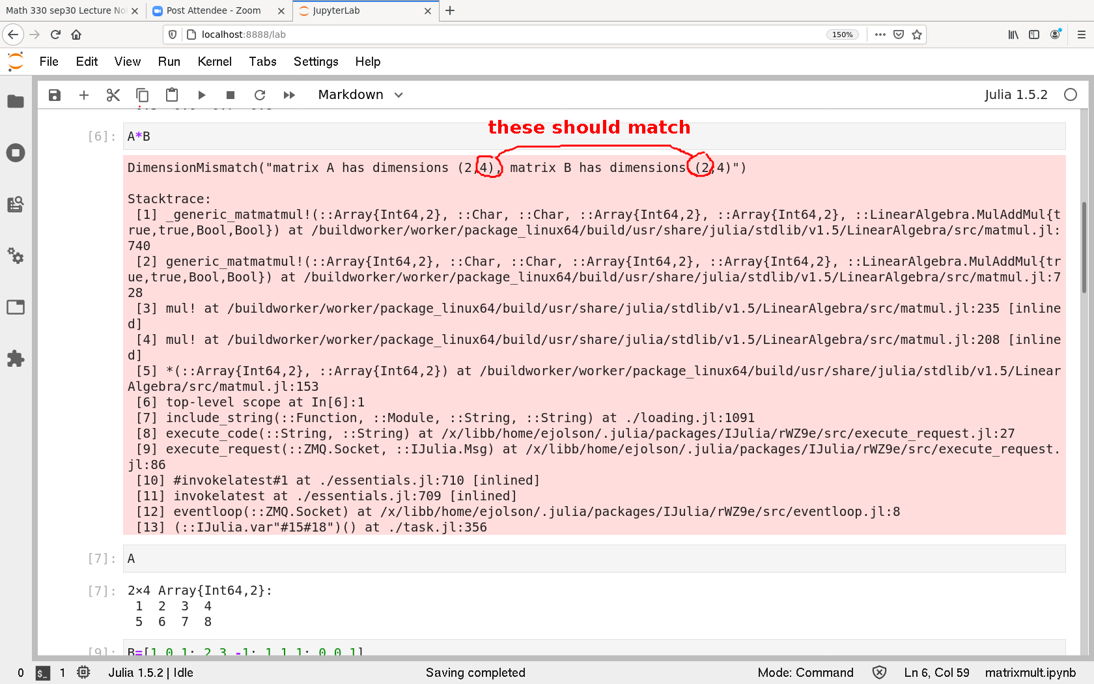1094x684 pixels.
Task: Open the Settings menu
Action: (316, 61)
